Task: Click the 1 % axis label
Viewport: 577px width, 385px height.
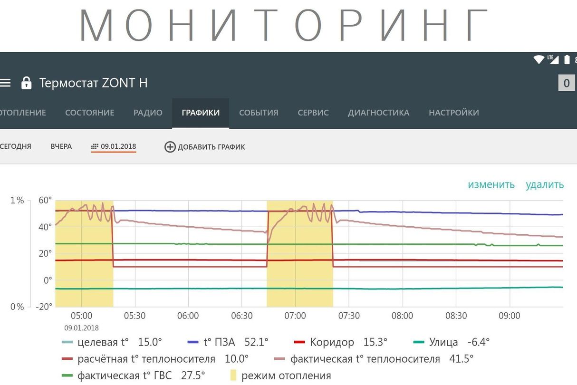Action: 18,200
